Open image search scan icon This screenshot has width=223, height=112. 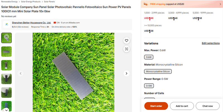[127, 49]
